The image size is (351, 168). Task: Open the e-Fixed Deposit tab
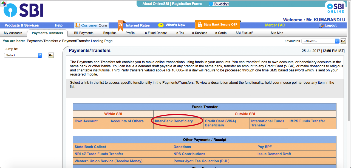[156, 33]
